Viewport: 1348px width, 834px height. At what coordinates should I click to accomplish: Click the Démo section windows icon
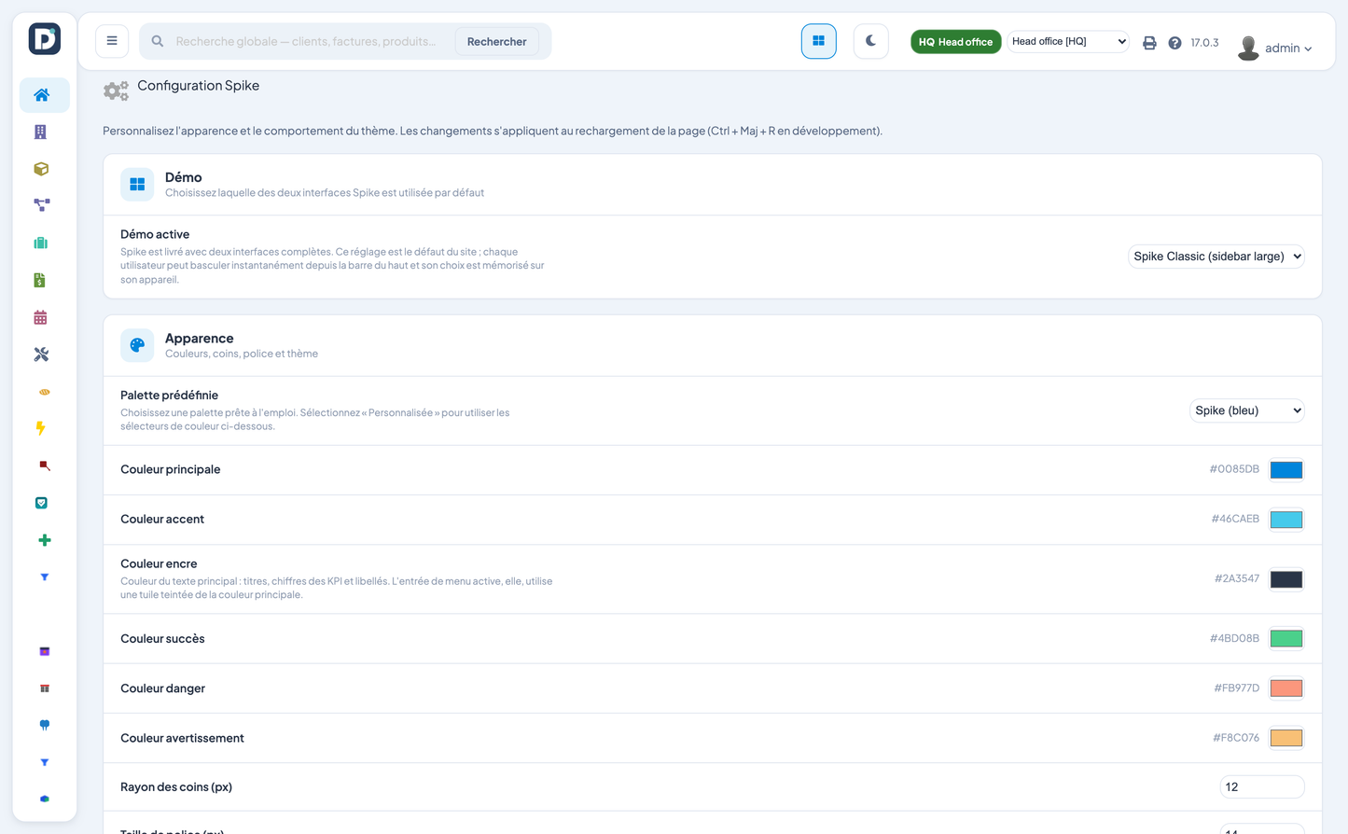[137, 185]
